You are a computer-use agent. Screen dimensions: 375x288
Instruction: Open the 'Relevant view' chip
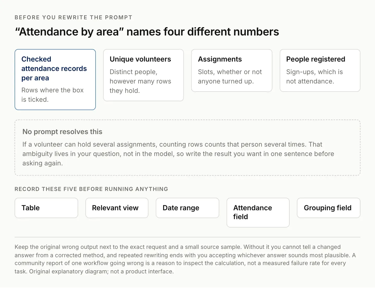[117, 208]
